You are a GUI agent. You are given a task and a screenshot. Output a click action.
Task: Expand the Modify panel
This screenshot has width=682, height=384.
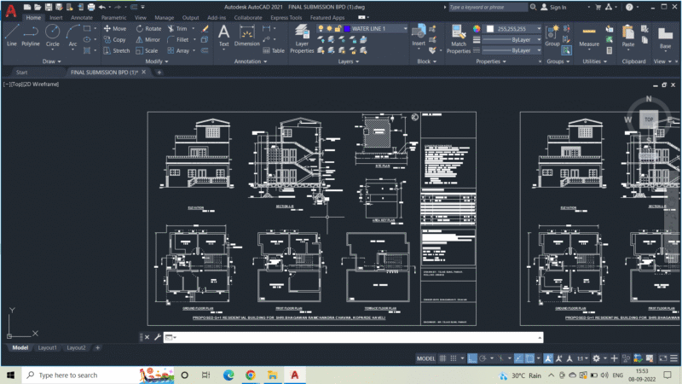(157, 61)
